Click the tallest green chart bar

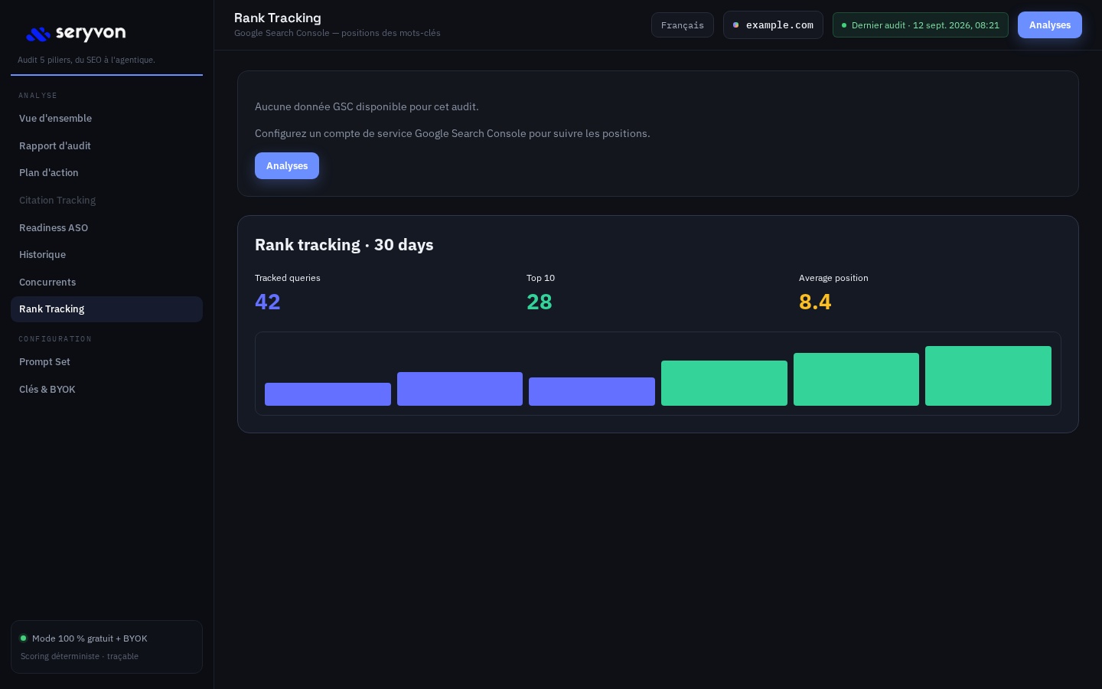988,376
